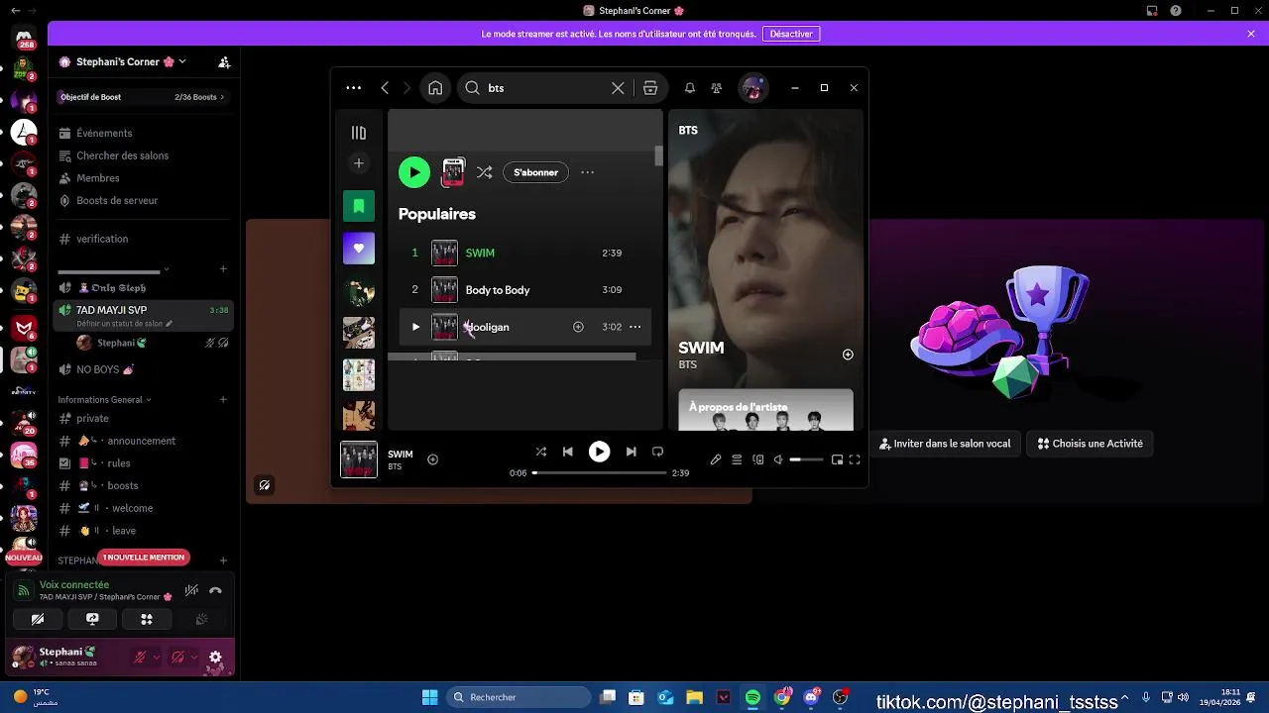Open Objectif de Boost progress

142,97
